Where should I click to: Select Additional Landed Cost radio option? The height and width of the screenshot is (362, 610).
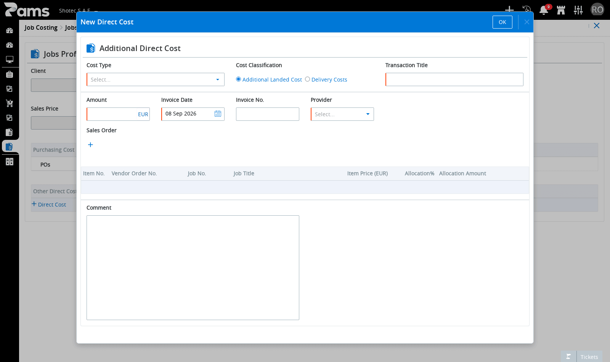pos(239,79)
